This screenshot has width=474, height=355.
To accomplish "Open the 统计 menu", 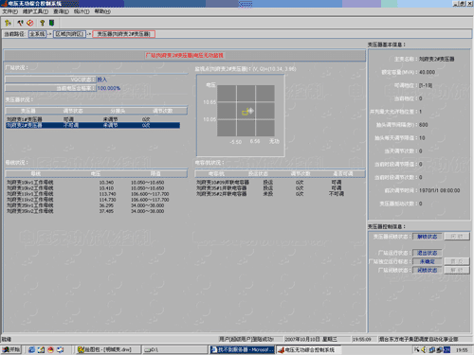I will [x=82, y=11].
